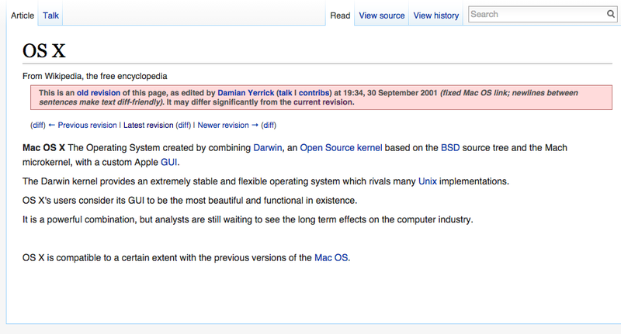The image size is (621, 334).
Task: Open Damian Yerrick's user page link
Action: (246, 93)
